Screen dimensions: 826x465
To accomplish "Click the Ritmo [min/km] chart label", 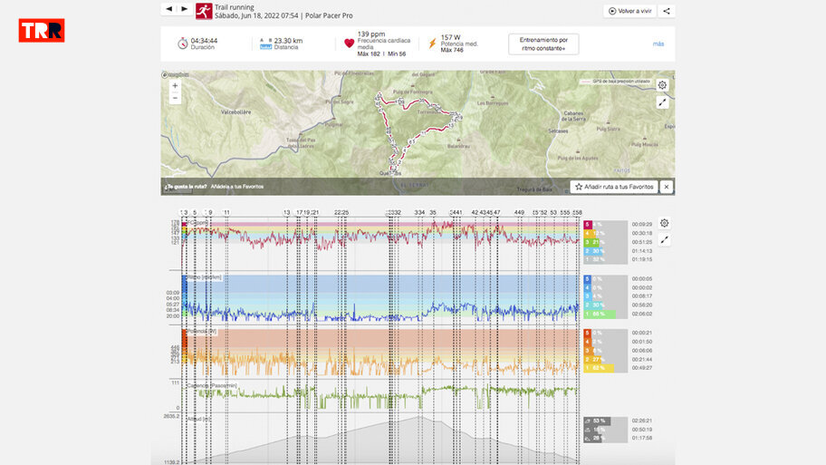I will [x=205, y=277].
